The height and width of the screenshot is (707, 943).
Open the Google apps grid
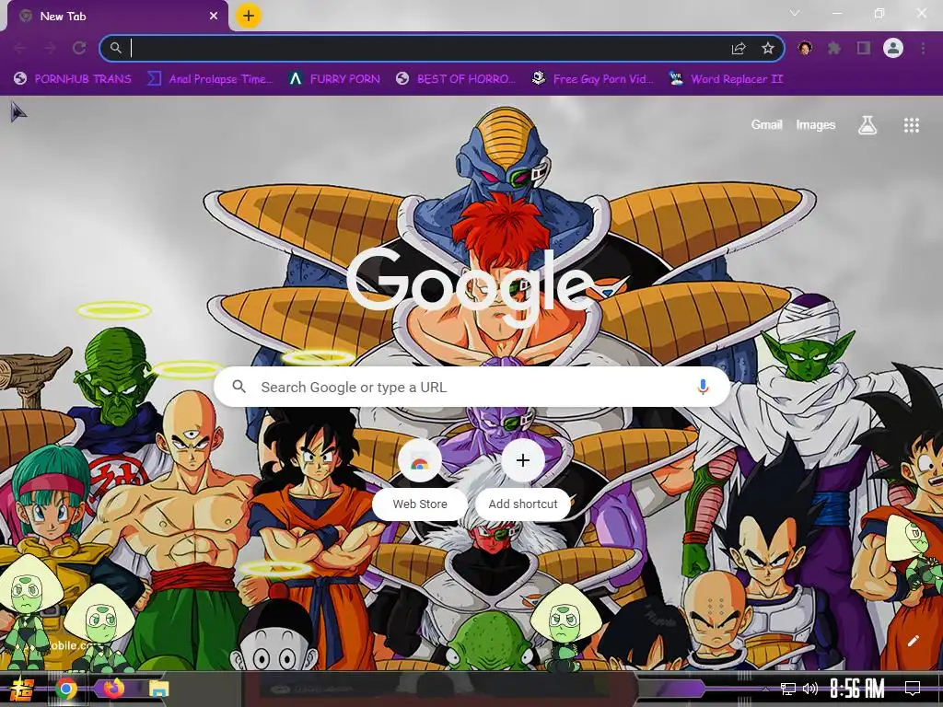coord(911,125)
